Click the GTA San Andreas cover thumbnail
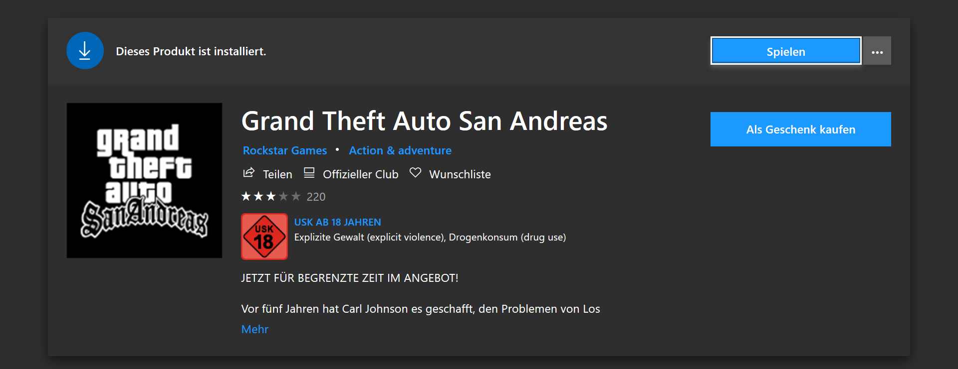958x369 pixels. pos(144,180)
